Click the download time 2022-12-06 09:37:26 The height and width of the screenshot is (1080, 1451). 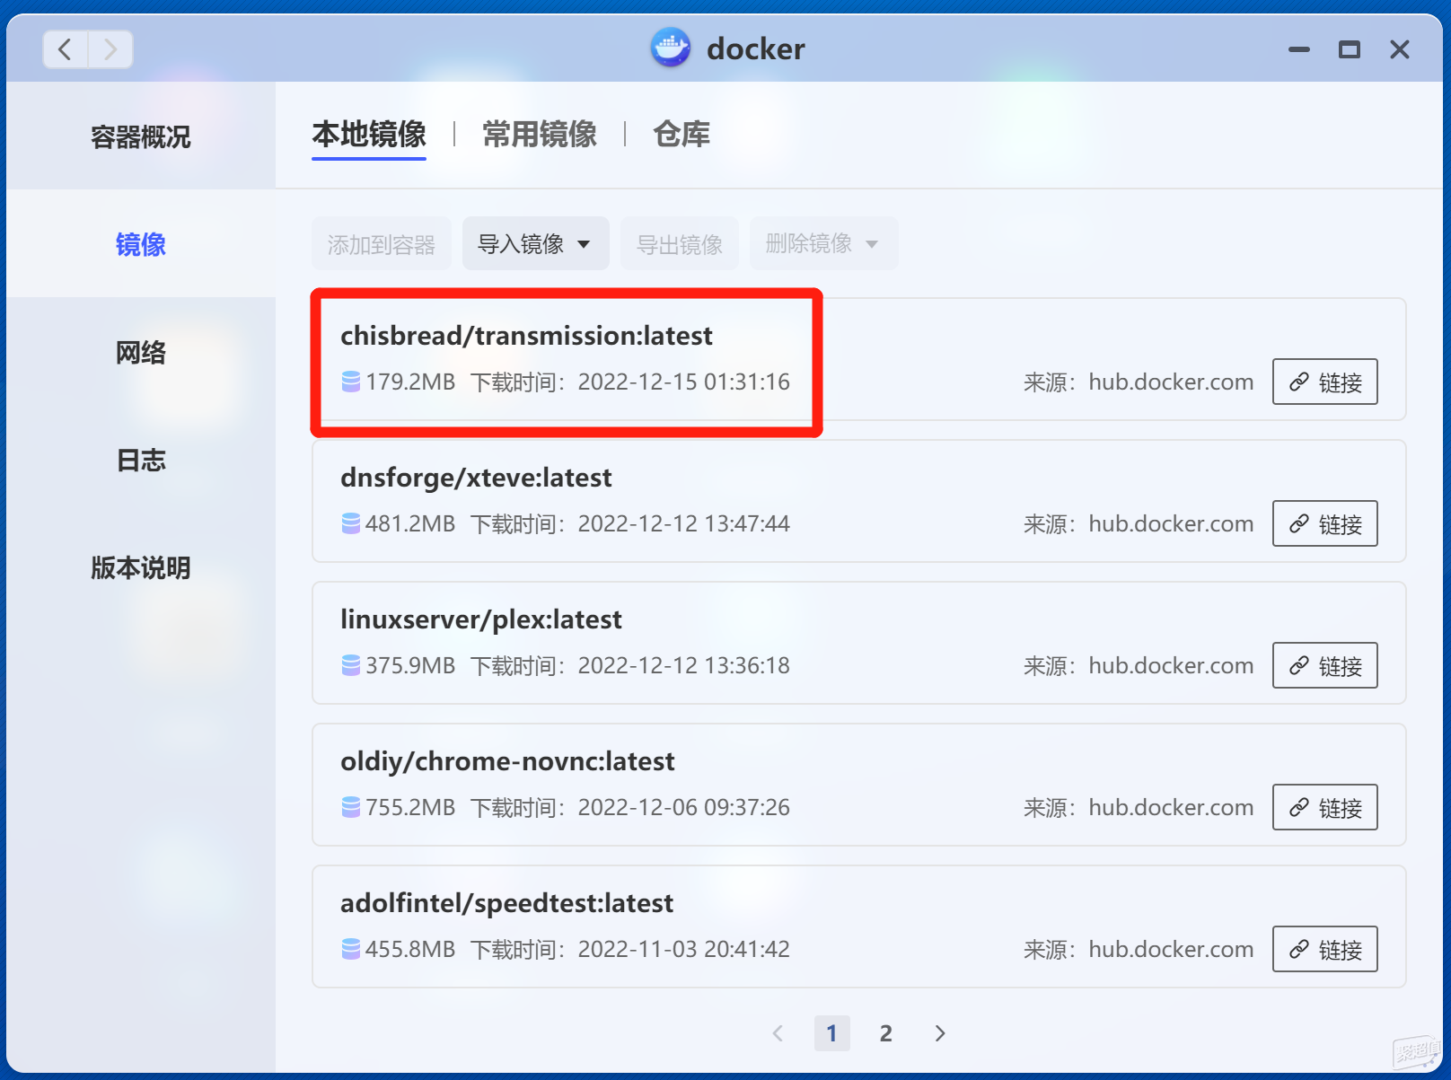pyautogui.click(x=683, y=807)
